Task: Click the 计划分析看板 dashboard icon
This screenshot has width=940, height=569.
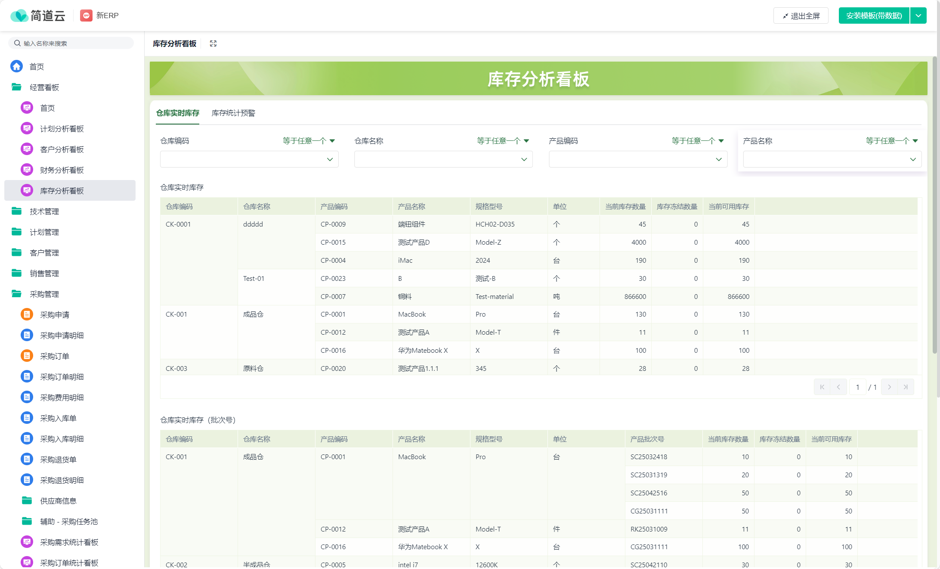Action: (x=27, y=128)
